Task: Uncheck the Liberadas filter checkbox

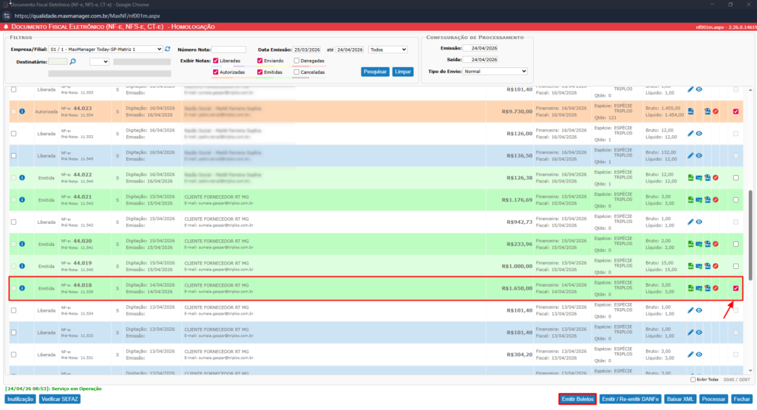Action: (216, 61)
